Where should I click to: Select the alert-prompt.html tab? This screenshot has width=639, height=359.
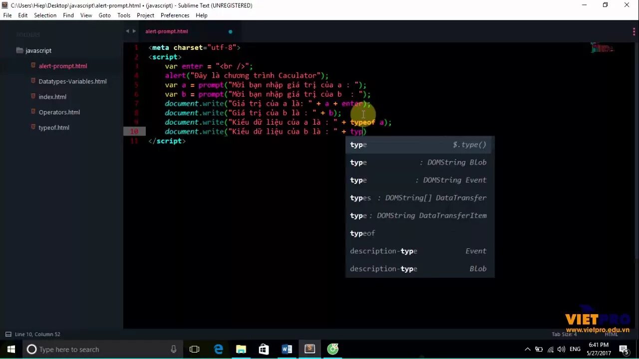coord(167,31)
